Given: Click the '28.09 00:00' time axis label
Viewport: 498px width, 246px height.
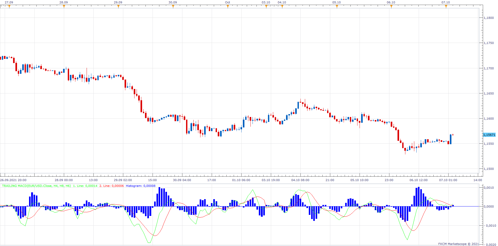Looking at the screenshot, I should tap(64, 180).
